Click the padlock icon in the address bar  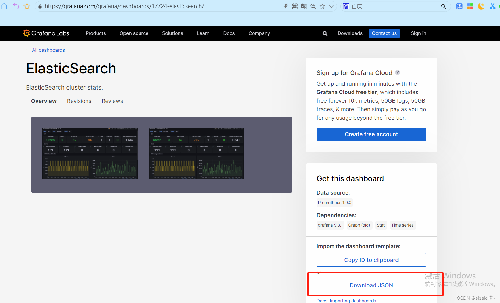pyautogui.click(x=40, y=6)
